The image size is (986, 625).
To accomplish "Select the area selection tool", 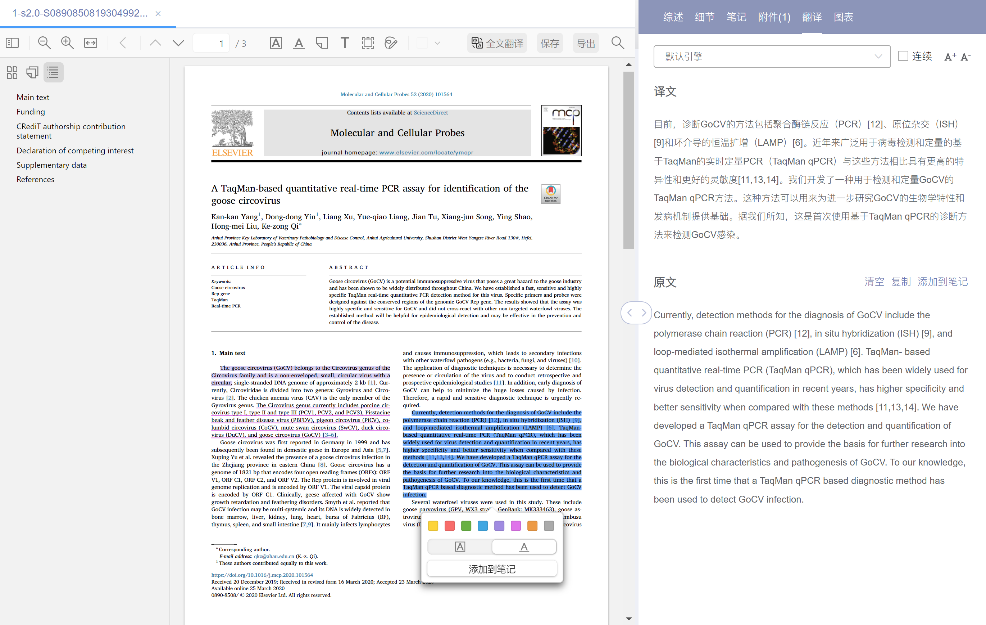I will (368, 42).
